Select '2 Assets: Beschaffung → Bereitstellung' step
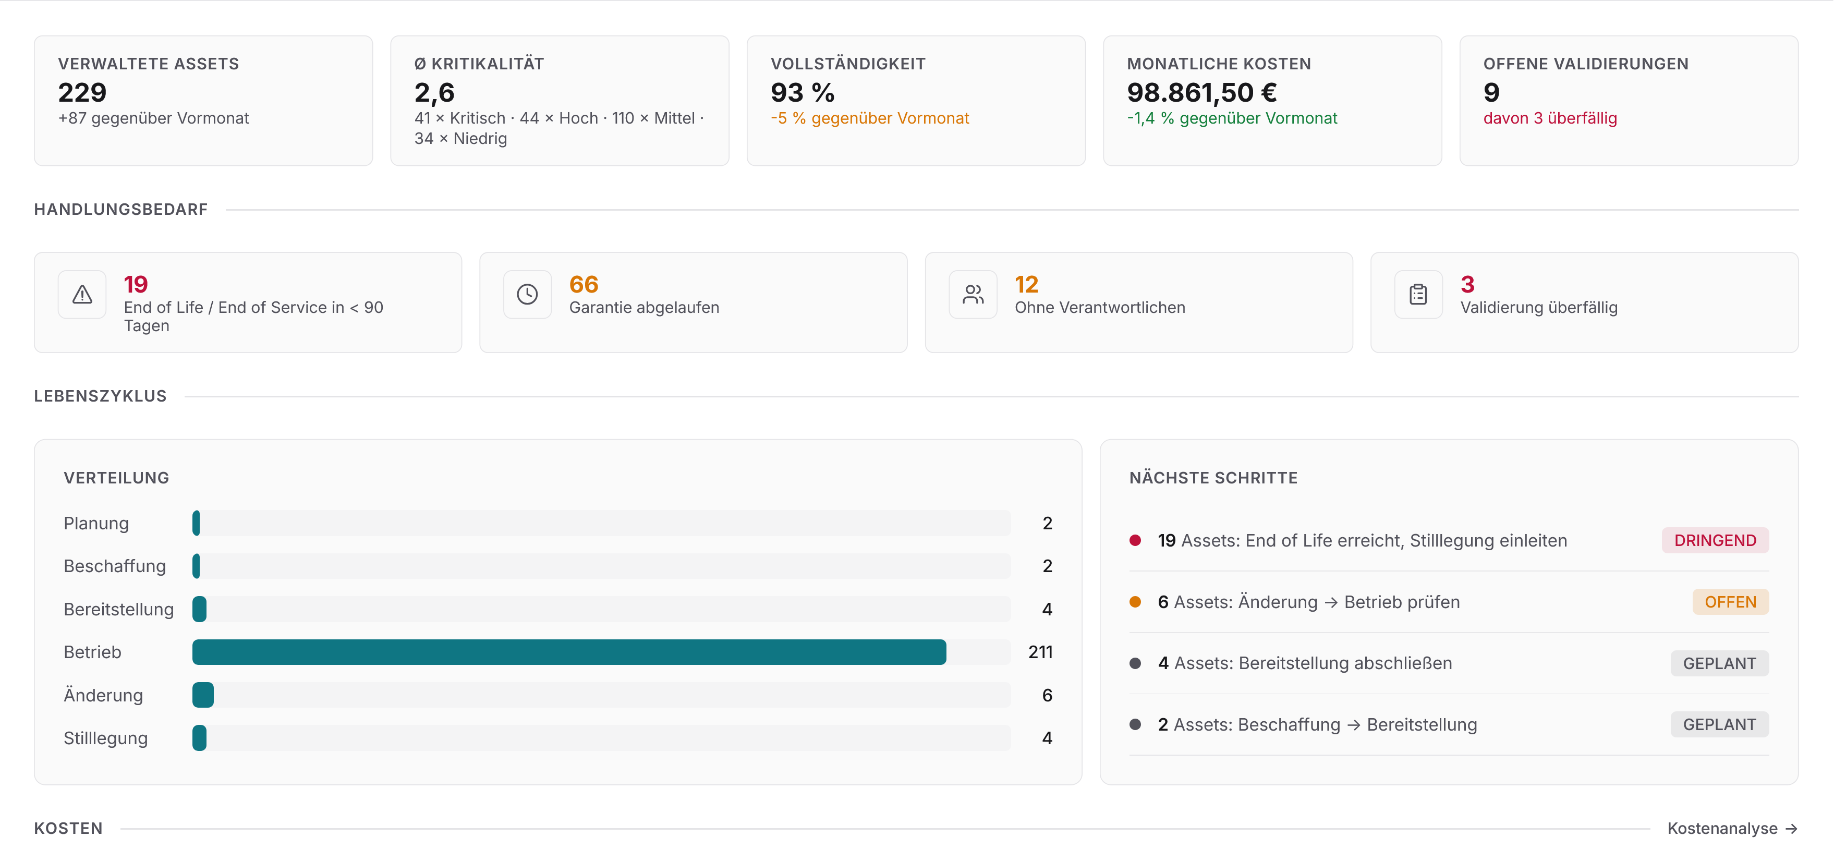 pyautogui.click(x=1449, y=724)
